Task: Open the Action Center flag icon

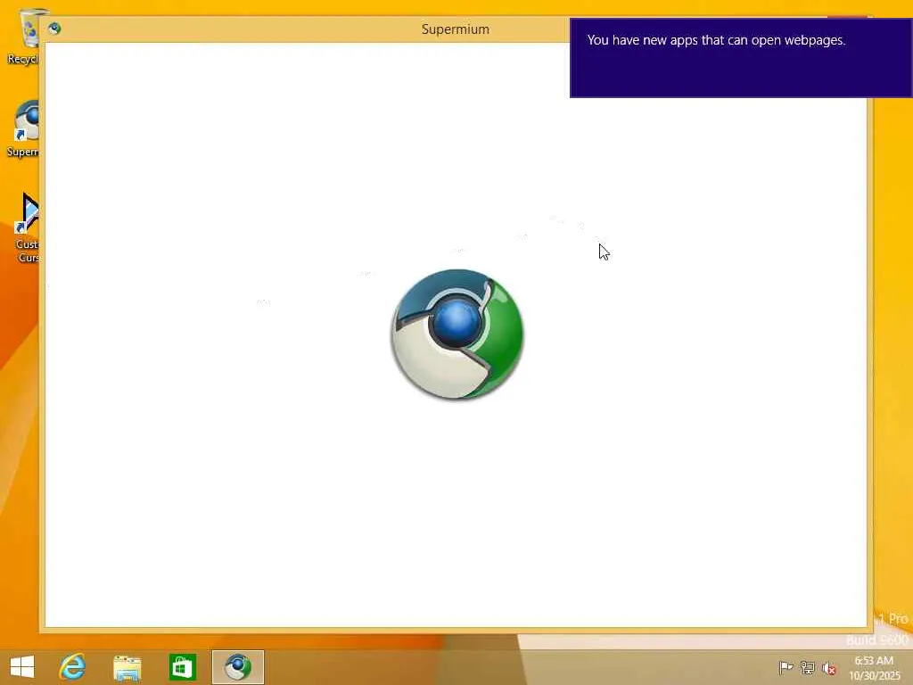Action: (786, 667)
